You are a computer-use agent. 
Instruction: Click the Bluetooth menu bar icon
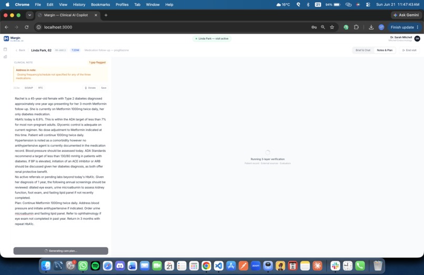pyautogui.click(x=308, y=5)
